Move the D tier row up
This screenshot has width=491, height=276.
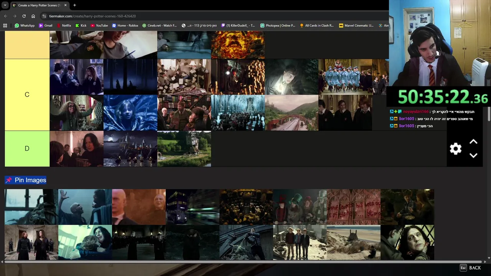tap(473, 142)
